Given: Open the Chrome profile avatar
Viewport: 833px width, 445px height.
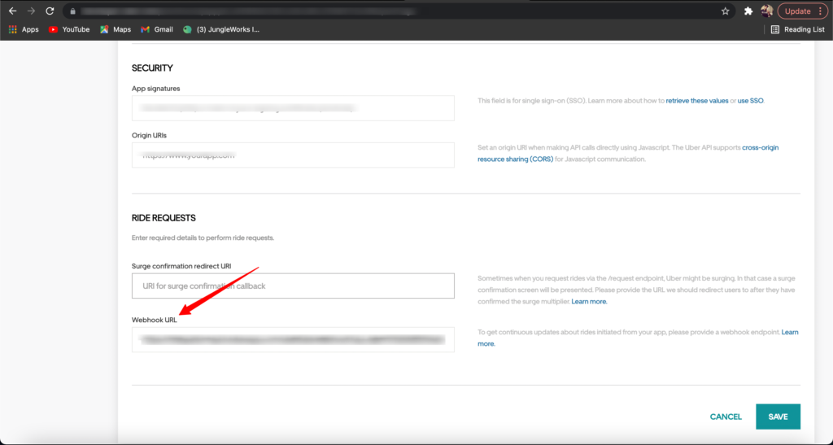Looking at the screenshot, I should (766, 11).
